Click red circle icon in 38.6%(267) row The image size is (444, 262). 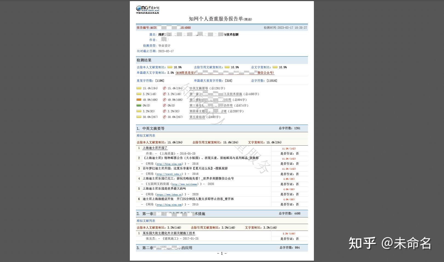coord(164,117)
